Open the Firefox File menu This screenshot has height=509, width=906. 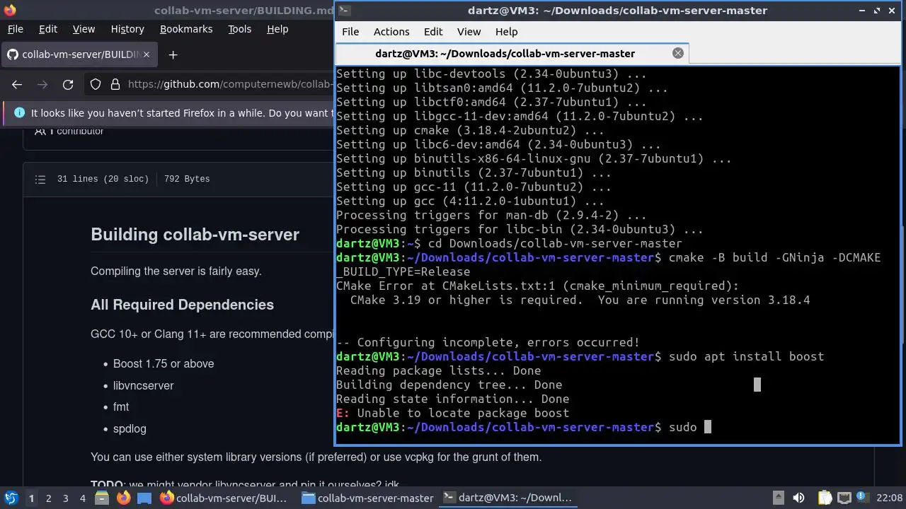coord(15,29)
